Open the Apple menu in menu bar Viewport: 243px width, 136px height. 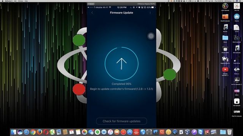pos(3,1)
